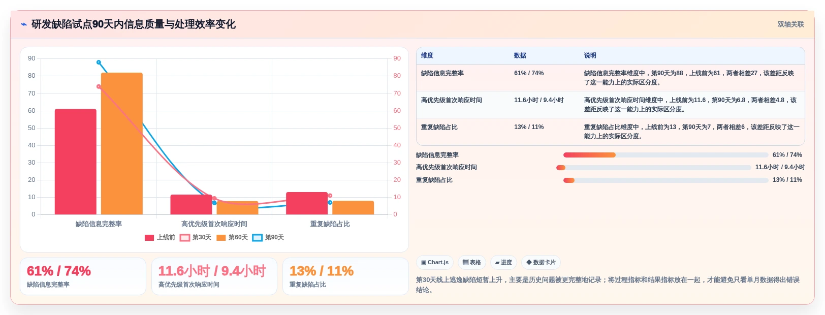Click the lightning icon beside the dashboard title

click(x=24, y=24)
